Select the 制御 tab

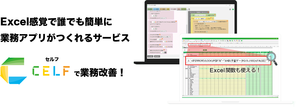[168, 9]
